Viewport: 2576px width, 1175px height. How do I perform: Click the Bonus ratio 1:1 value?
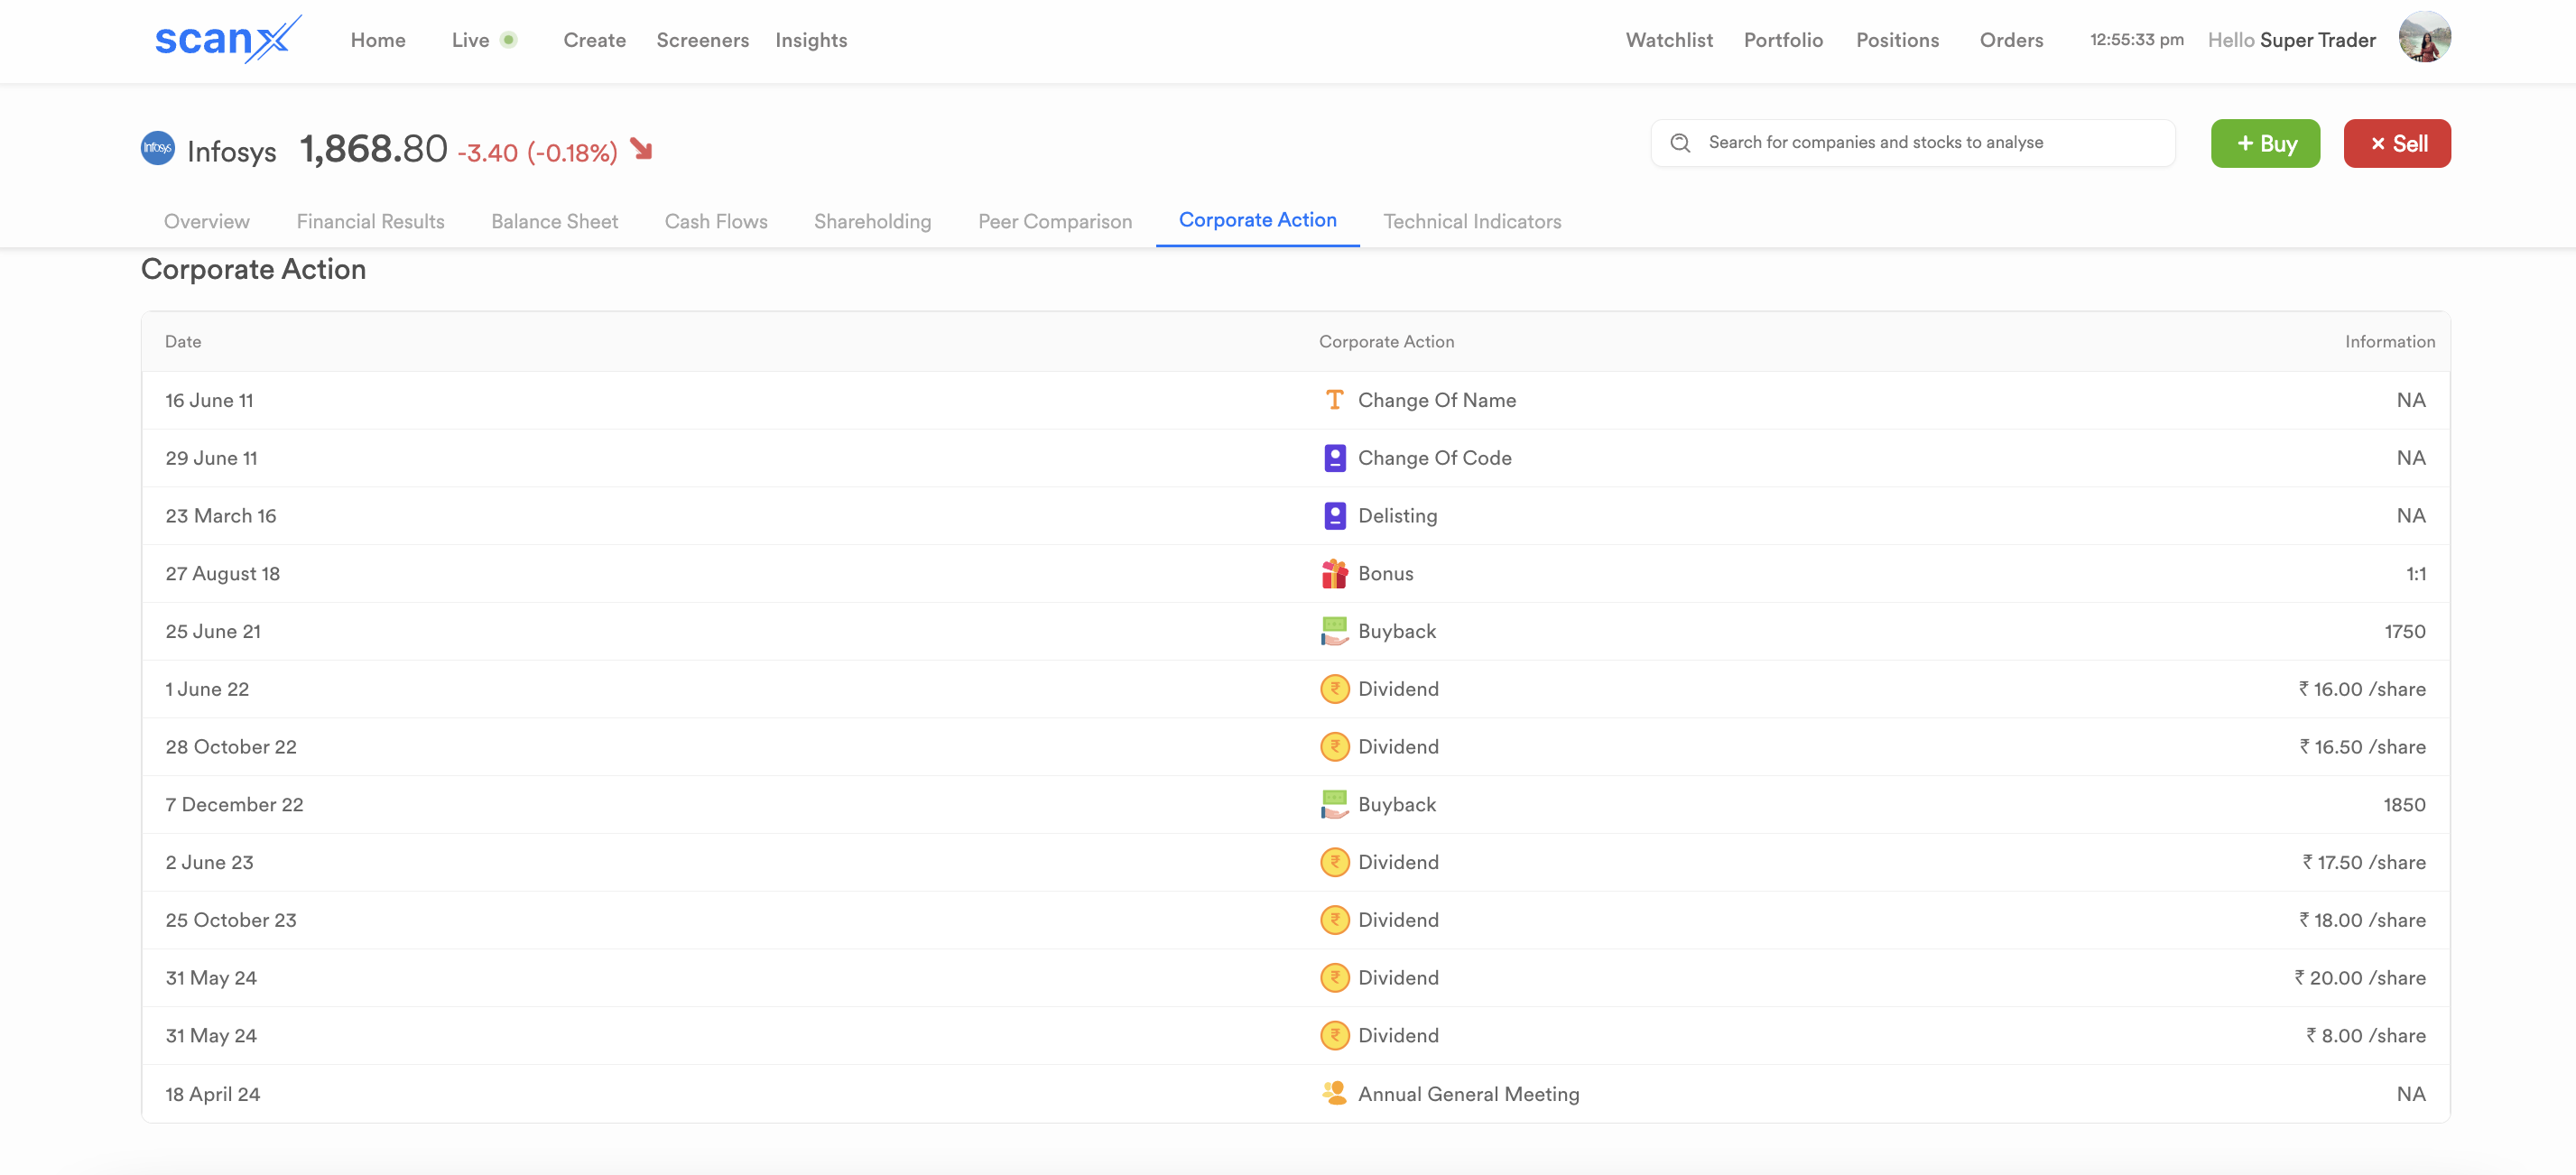click(x=2416, y=574)
